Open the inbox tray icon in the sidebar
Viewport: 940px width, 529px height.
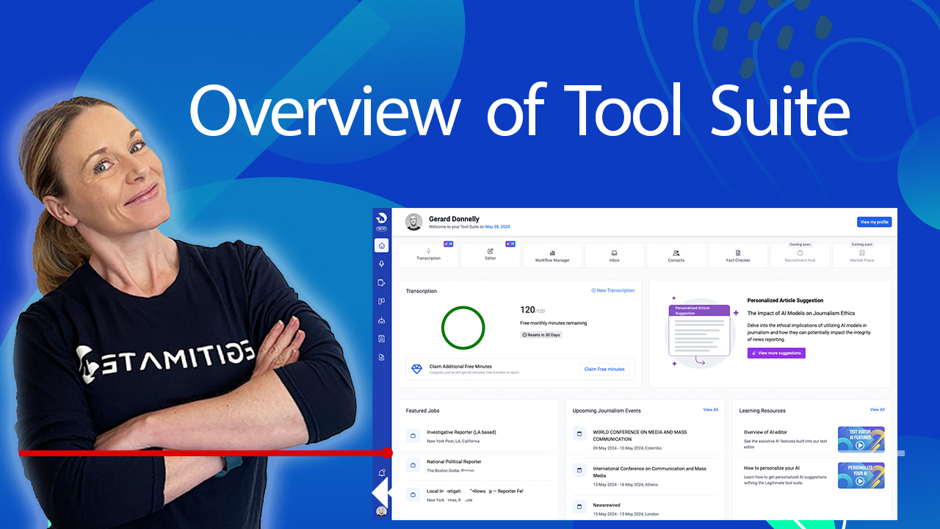(381, 320)
